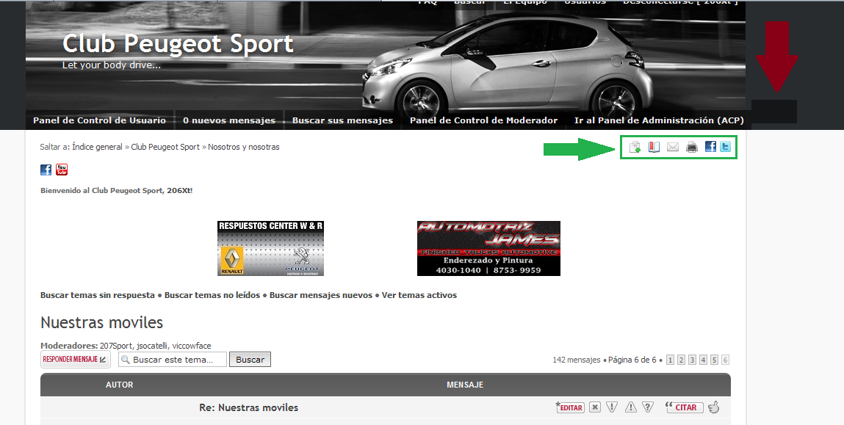Open the 'Re: Nuestras moviles' post title
844x425 pixels.
point(249,408)
